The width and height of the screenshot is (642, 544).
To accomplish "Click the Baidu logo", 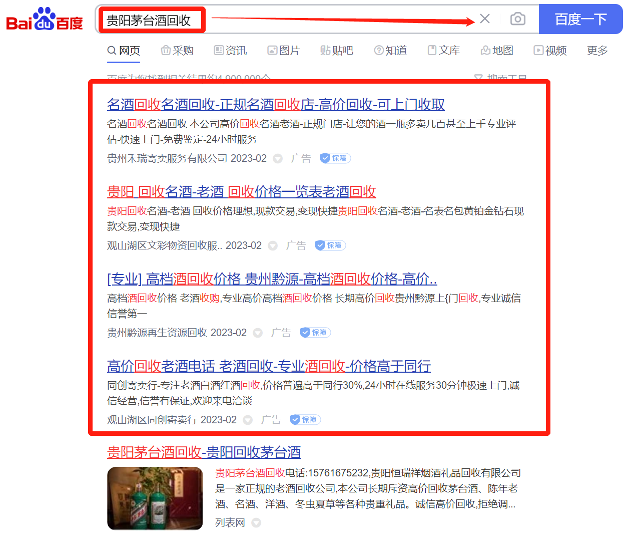I will pos(44,19).
